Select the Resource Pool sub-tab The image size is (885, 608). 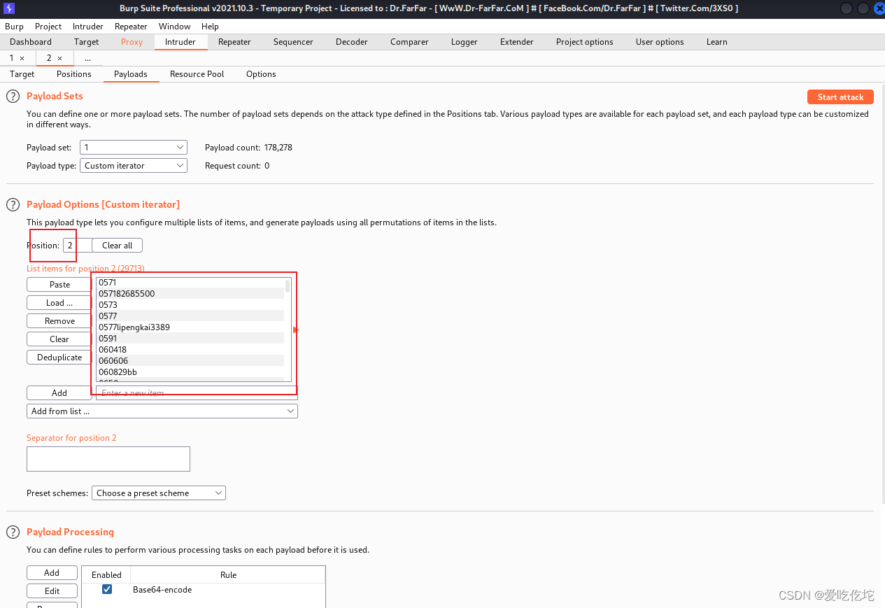click(x=197, y=74)
